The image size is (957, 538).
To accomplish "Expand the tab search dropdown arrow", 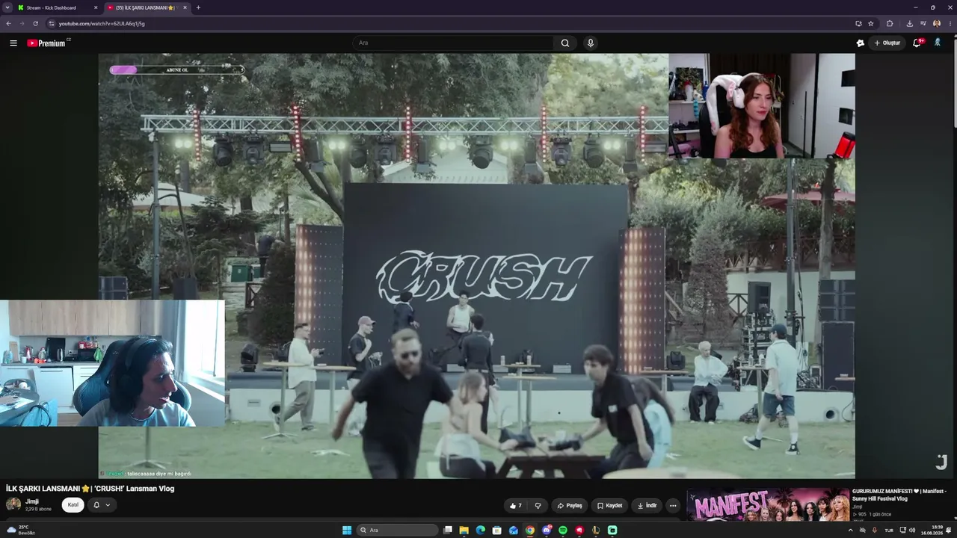I will coord(8,7).
